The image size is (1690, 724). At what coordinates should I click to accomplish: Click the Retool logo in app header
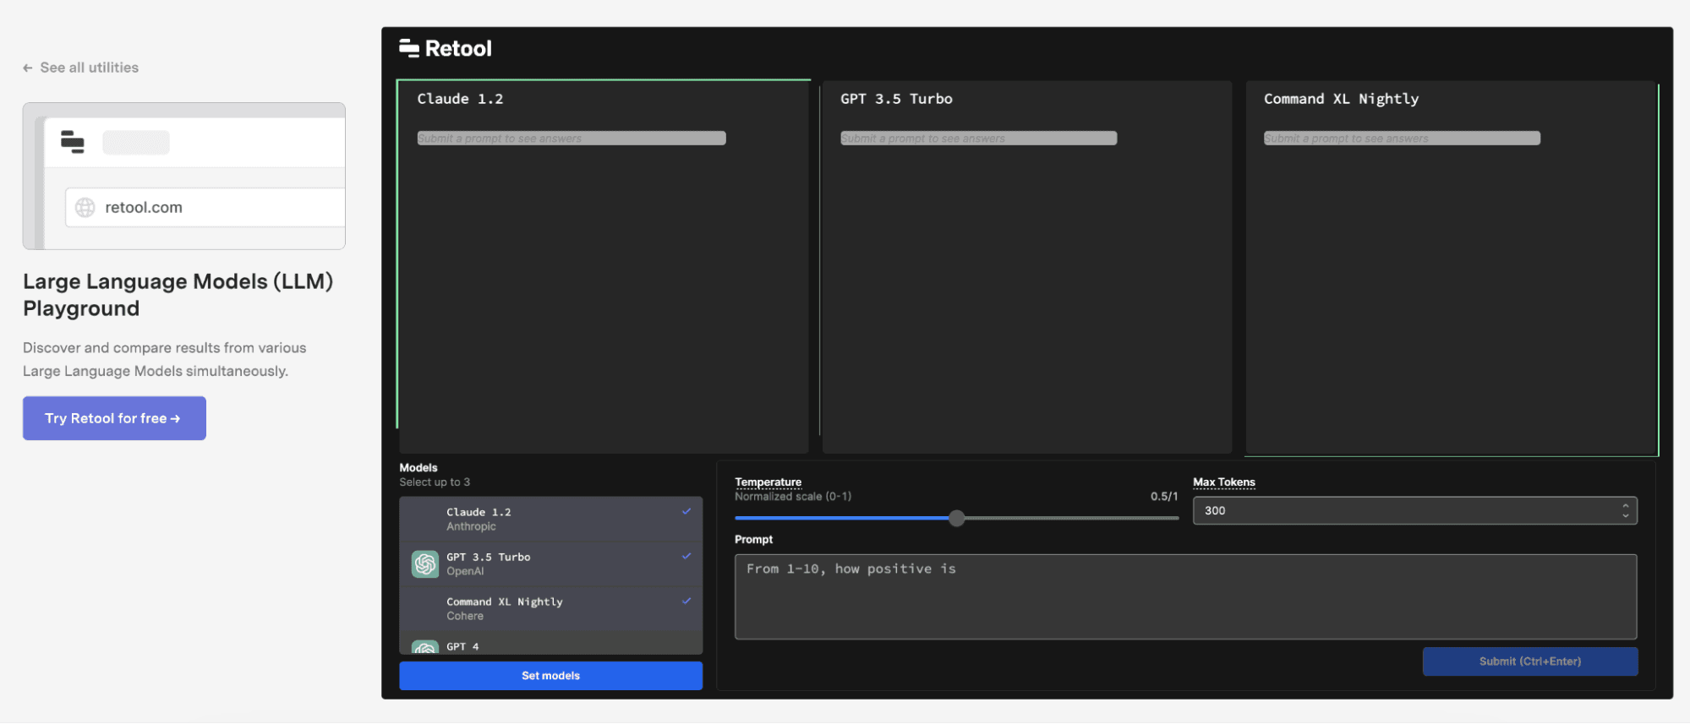(x=446, y=49)
